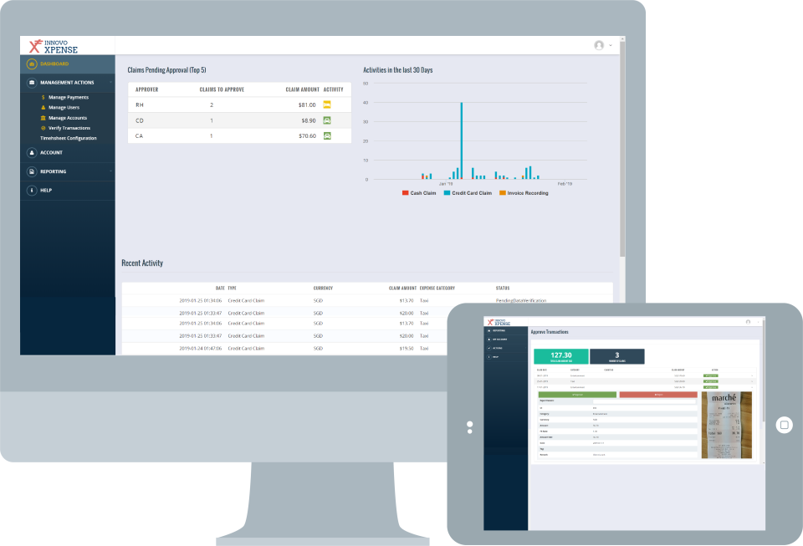Click the reject reason input field on tablet
803x546 pixels.
644,401
